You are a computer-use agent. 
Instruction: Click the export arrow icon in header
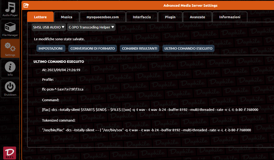[26, 5]
